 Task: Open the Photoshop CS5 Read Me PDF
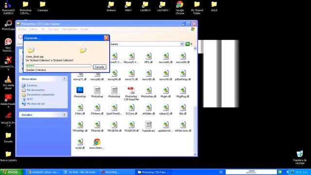(131, 94)
